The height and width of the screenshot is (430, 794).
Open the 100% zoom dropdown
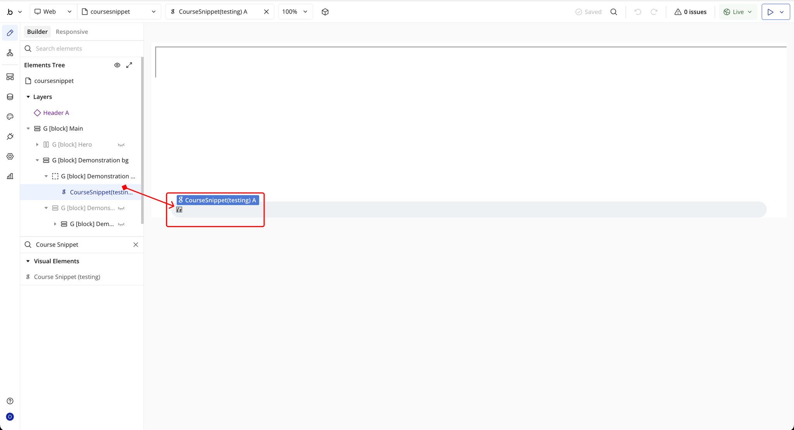pyautogui.click(x=295, y=12)
